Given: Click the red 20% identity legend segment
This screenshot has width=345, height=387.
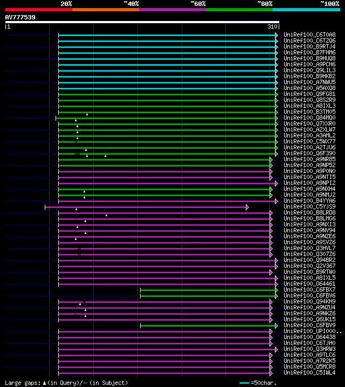Looking at the screenshot, I should pyautogui.click(x=39, y=10).
